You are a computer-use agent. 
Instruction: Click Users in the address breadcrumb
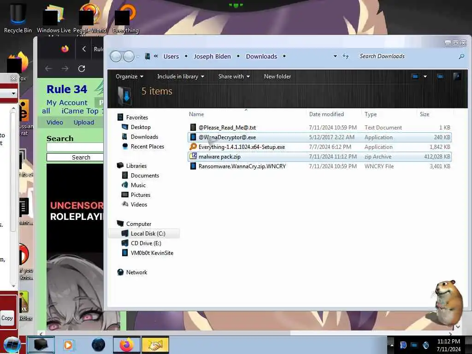point(171,56)
